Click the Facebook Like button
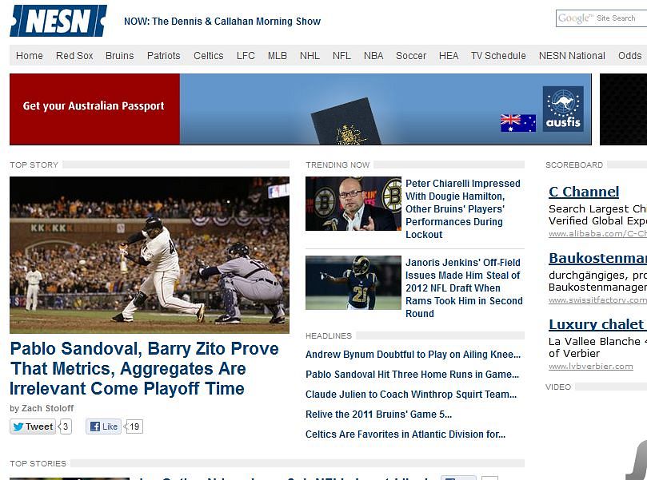This screenshot has height=480, width=647. [104, 426]
